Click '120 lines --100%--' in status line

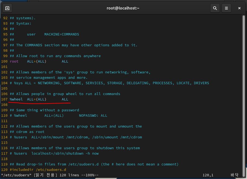79,175
